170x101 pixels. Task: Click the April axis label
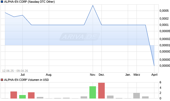point(154,75)
